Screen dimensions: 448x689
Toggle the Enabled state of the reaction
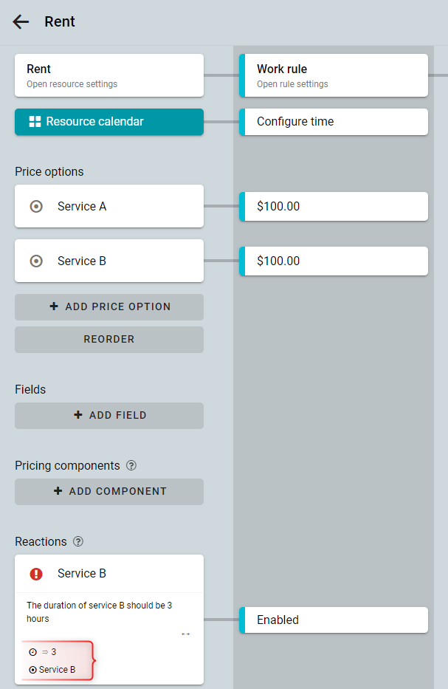pyautogui.click(x=334, y=620)
